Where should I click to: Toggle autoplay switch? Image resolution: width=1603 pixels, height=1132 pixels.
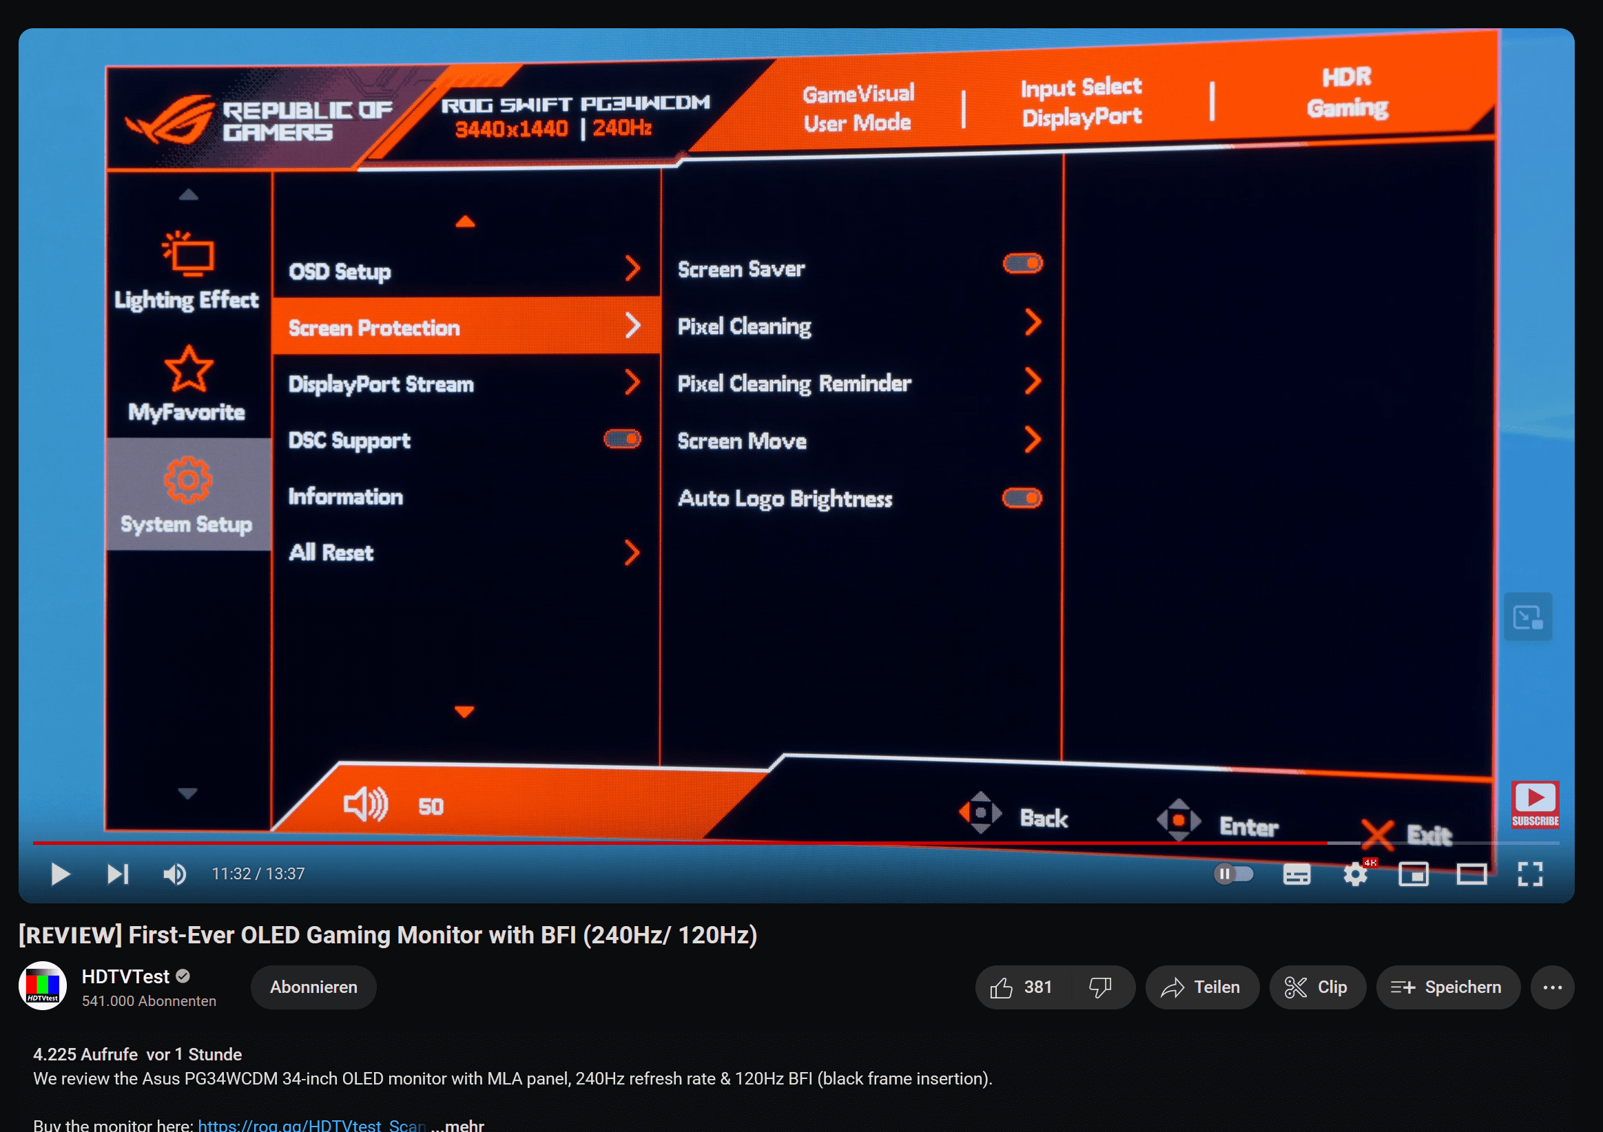pos(1234,874)
